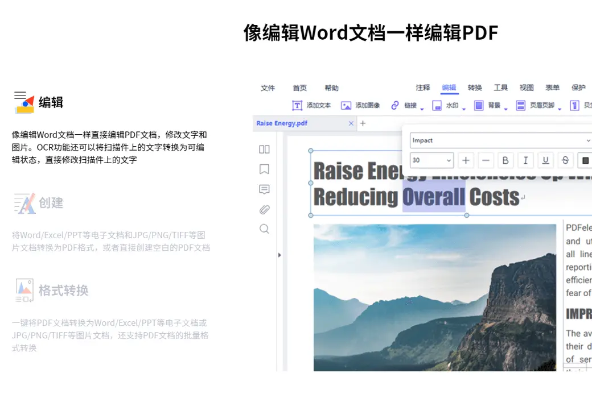The height and width of the screenshot is (398, 592).
Task: Open the attachments paperclip panel
Action: tap(264, 209)
